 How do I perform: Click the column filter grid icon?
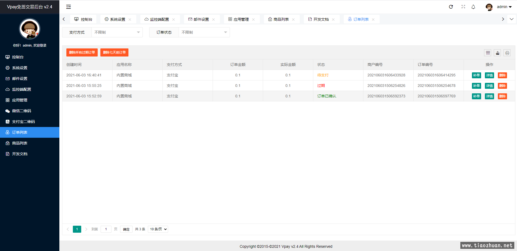coord(488,53)
